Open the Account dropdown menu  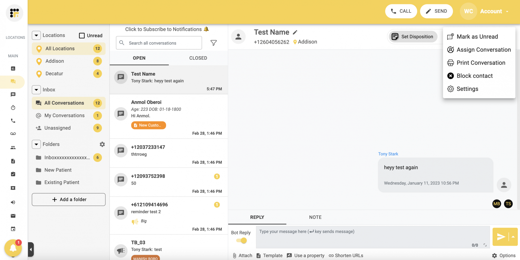[x=494, y=11]
